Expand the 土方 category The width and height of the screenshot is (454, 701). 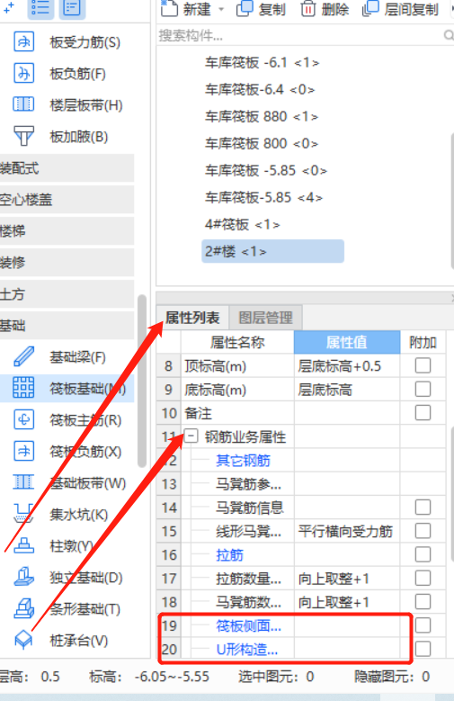(67, 293)
